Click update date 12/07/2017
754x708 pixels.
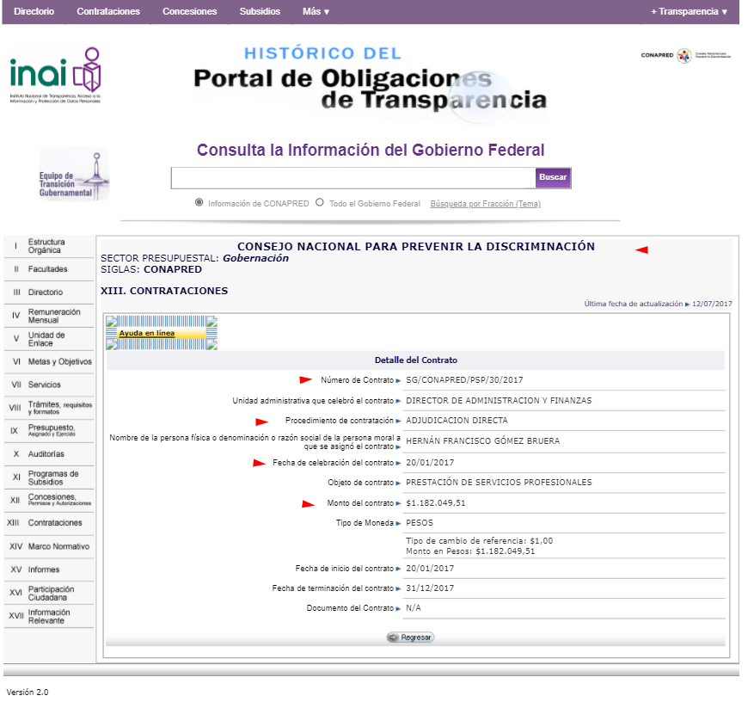pyautogui.click(x=712, y=304)
